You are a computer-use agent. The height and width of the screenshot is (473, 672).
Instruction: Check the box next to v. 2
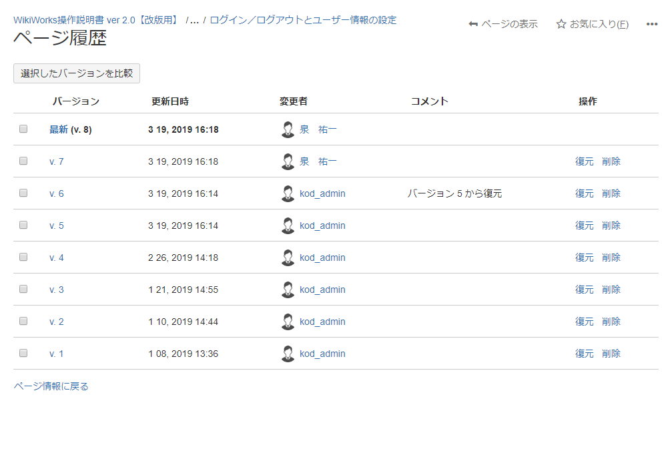(x=23, y=321)
